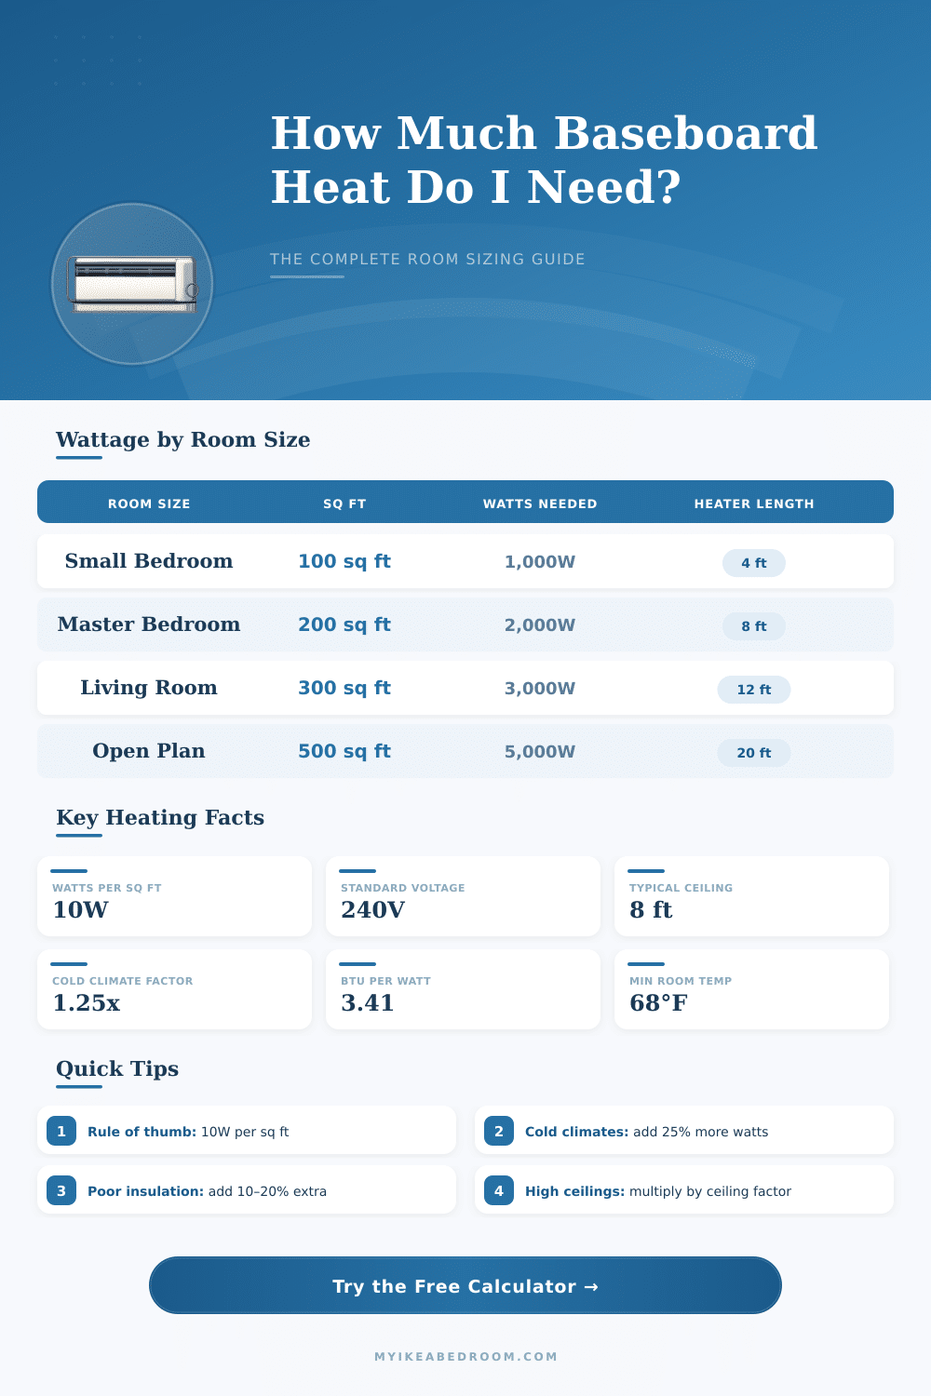This screenshot has width=931, height=1396.
Task: Click the 500 sq ft Open Plan value
Action: pyautogui.click(x=344, y=751)
